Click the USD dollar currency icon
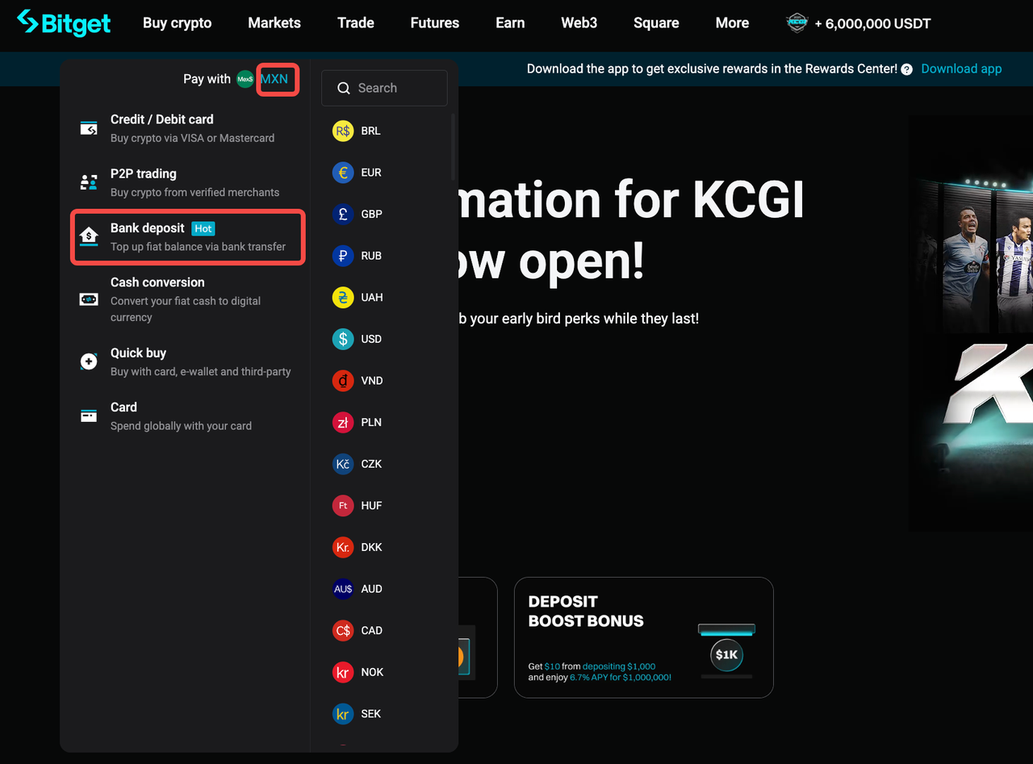 [x=343, y=339]
